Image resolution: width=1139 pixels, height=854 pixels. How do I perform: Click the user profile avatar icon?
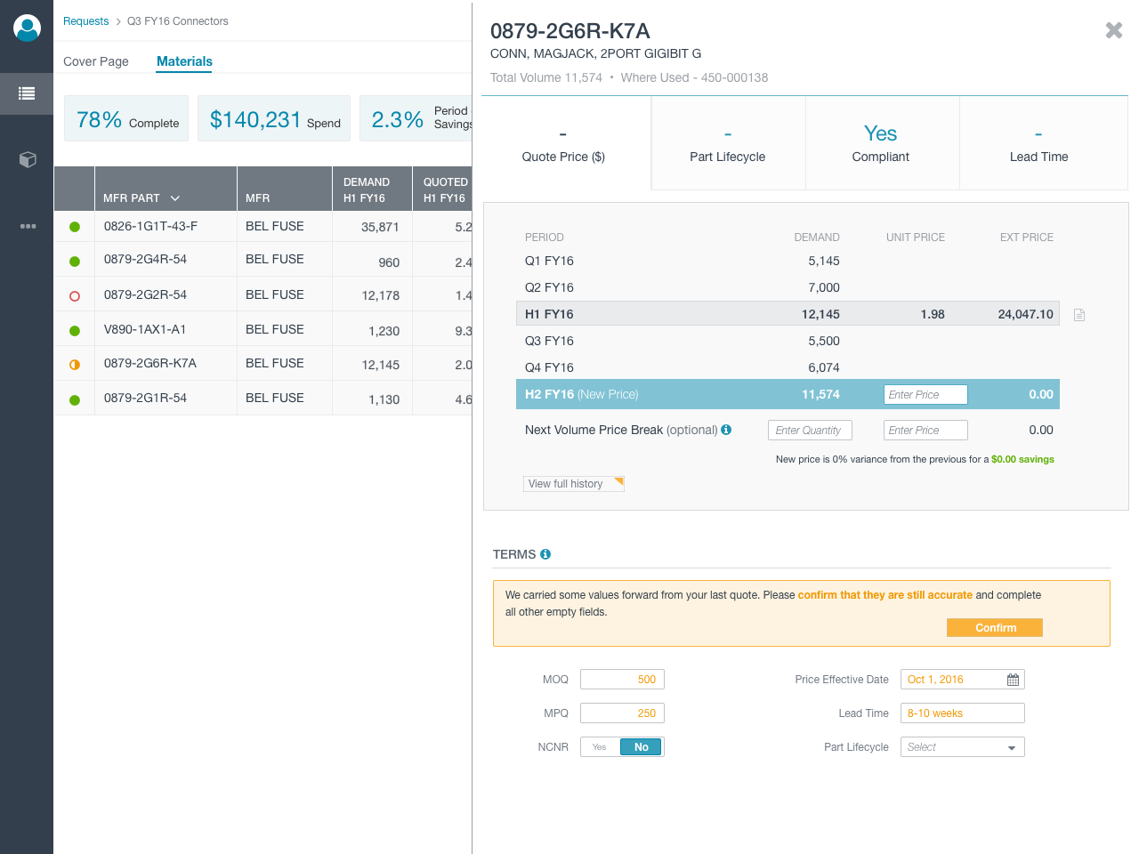pos(27,28)
